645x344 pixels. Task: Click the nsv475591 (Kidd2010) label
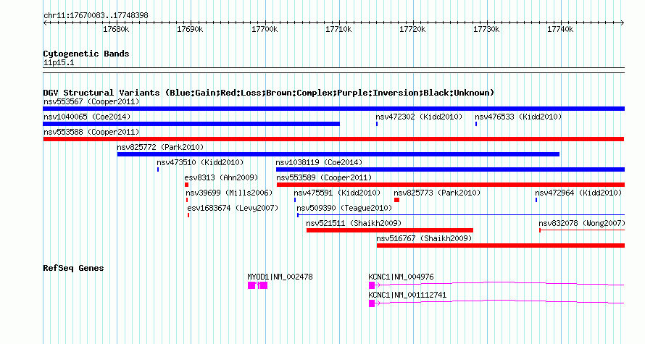point(337,193)
